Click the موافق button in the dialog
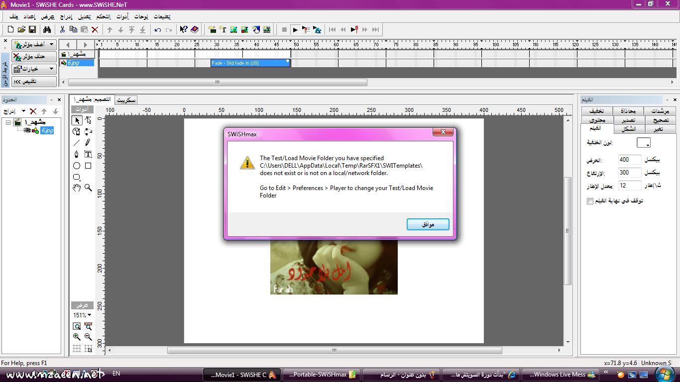This screenshot has height=382, width=680. coord(428,224)
